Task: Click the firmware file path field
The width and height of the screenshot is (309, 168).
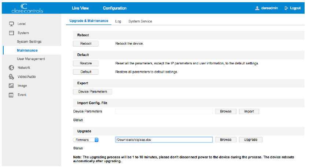Action: click(163, 140)
